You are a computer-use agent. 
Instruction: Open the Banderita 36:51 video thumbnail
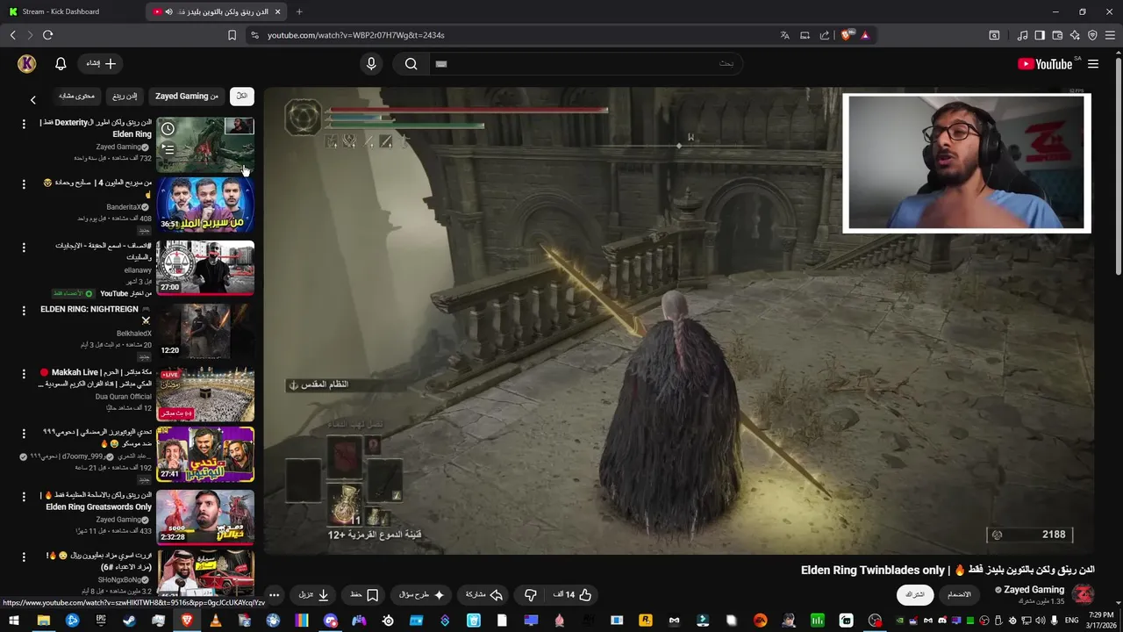pos(205,205)
